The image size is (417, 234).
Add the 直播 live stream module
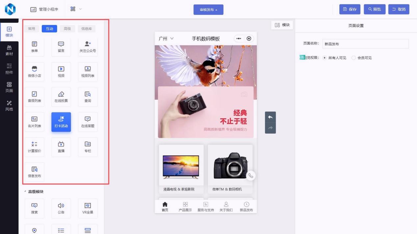click(x=61, y=147)
